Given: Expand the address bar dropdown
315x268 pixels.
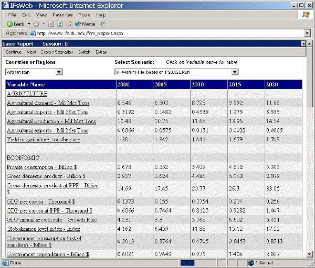Looking at the screenshot, I should point(307,33).
